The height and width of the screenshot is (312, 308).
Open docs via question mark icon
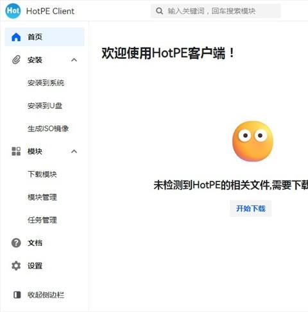(16, 243)
